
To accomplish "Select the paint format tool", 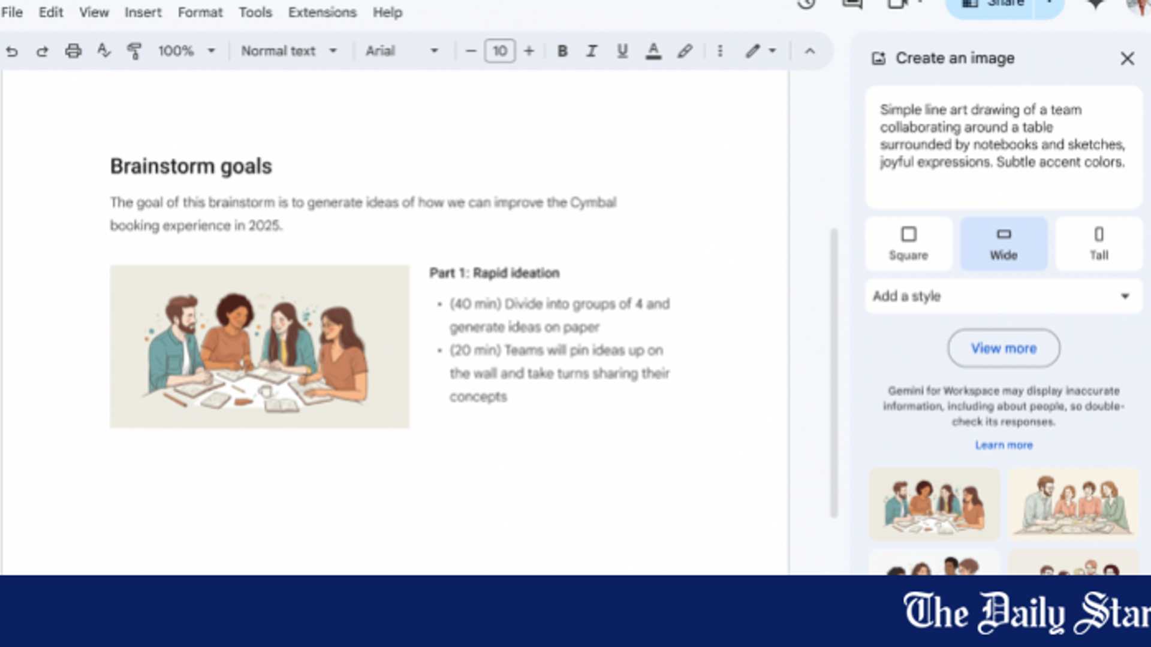I will click(x=134, y=51).
